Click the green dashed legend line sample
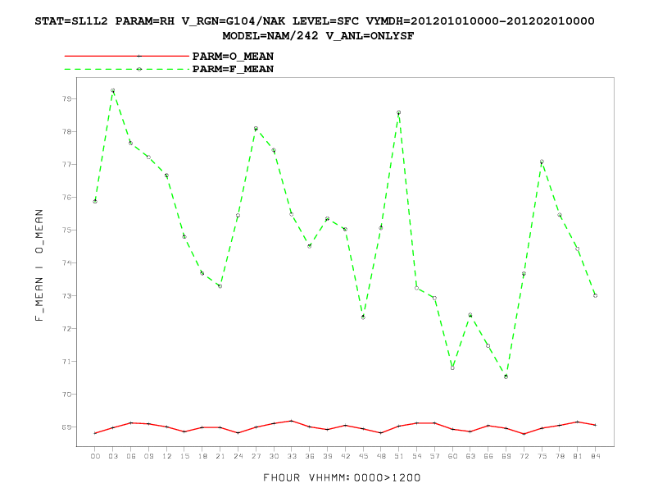The width and height of the screenshot is (649, 502). (127, 69)
